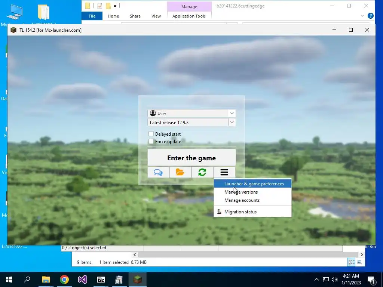Expand the User account dropdown
Screen dimensions: 383x287
tap(232, 113)
